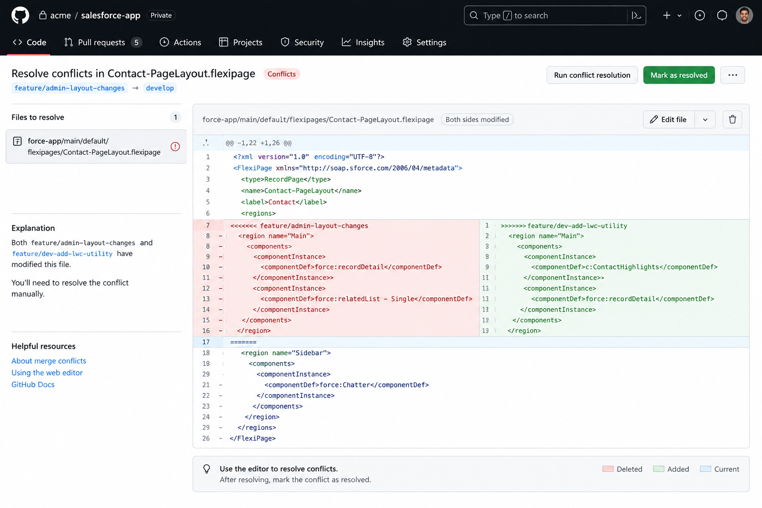Click the <name>Contact-PageLayout</name> code line
Image resolution: width=762 pixels, height=508 pixels.
point(301,190)
